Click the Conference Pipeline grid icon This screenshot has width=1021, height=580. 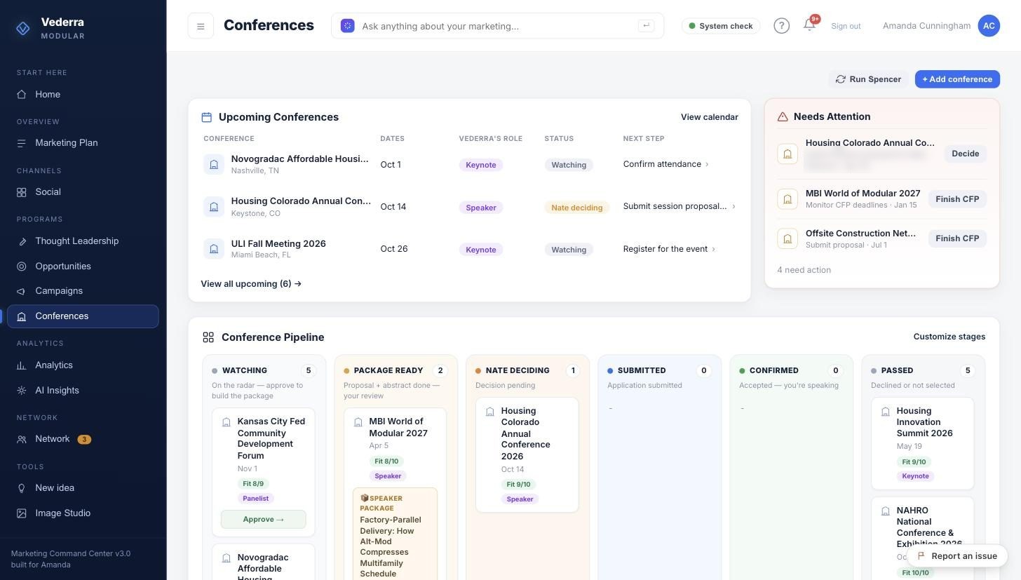click(208, 337)
